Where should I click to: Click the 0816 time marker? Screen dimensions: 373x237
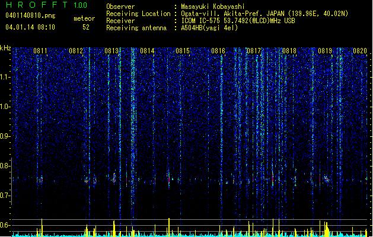218,51
